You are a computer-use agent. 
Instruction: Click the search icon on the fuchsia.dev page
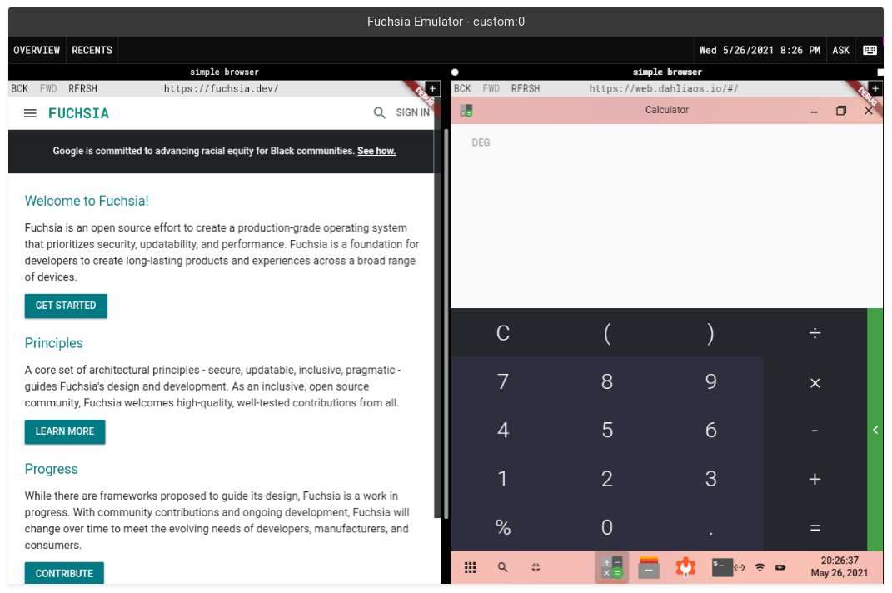click(x=379, y=112)
